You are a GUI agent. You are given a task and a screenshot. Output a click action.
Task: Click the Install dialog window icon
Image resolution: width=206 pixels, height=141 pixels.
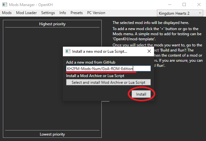coord(68,51)
